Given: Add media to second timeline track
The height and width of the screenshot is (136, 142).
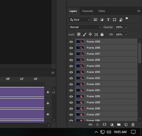Looking at the screenshot, I should pos(48,103).
